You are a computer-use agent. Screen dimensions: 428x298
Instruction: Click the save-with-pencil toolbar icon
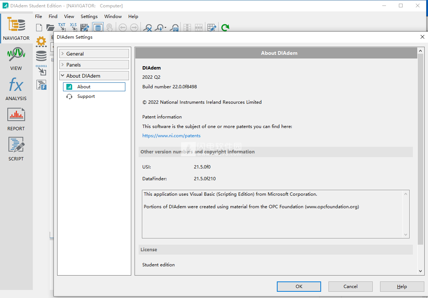coord(85,28)
